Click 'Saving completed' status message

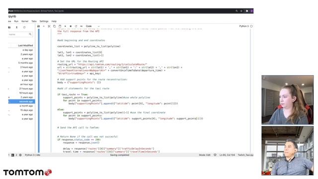(x=120, y=155)
